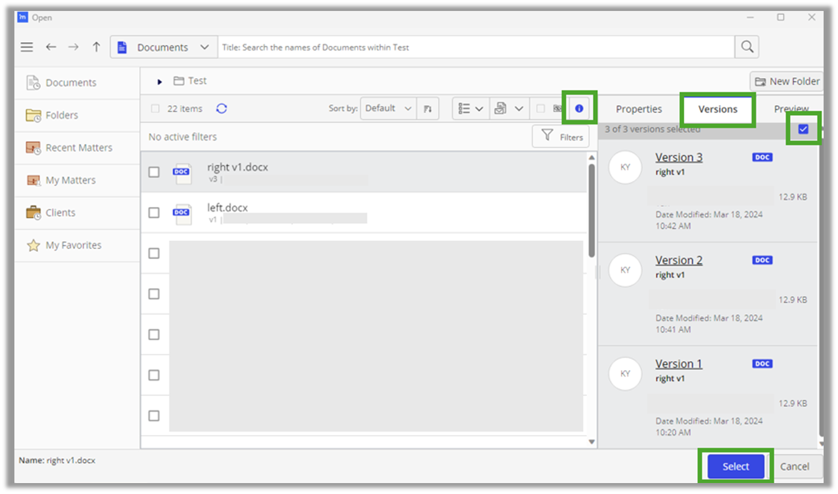838x494 pixels.
Task: Select Recent Matters in the sidebar
Action: click(79, 148)
